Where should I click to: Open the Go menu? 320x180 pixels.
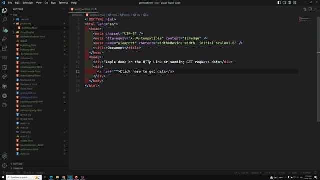click(46, 3)
